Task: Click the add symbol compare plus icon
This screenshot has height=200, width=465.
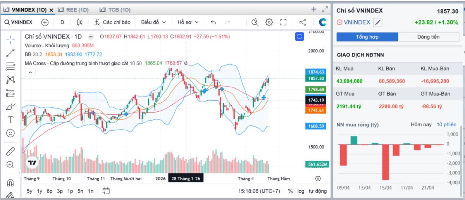Action: click(45, 22)
